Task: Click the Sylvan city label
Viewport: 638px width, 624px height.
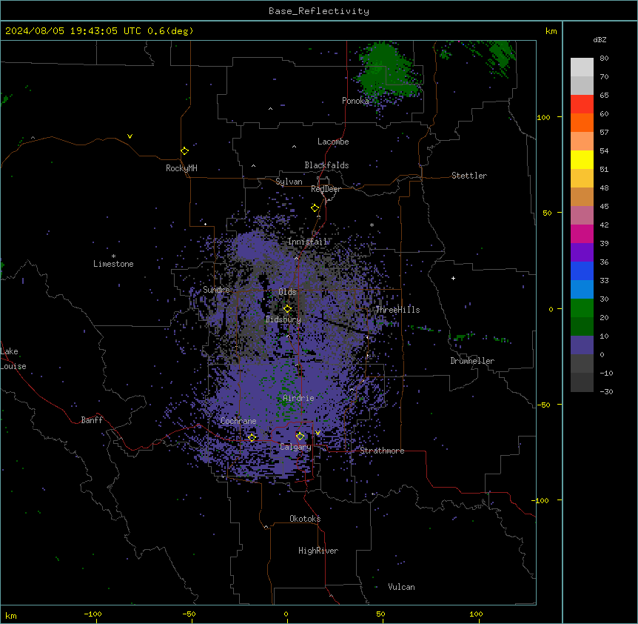Action: (289, 182)
